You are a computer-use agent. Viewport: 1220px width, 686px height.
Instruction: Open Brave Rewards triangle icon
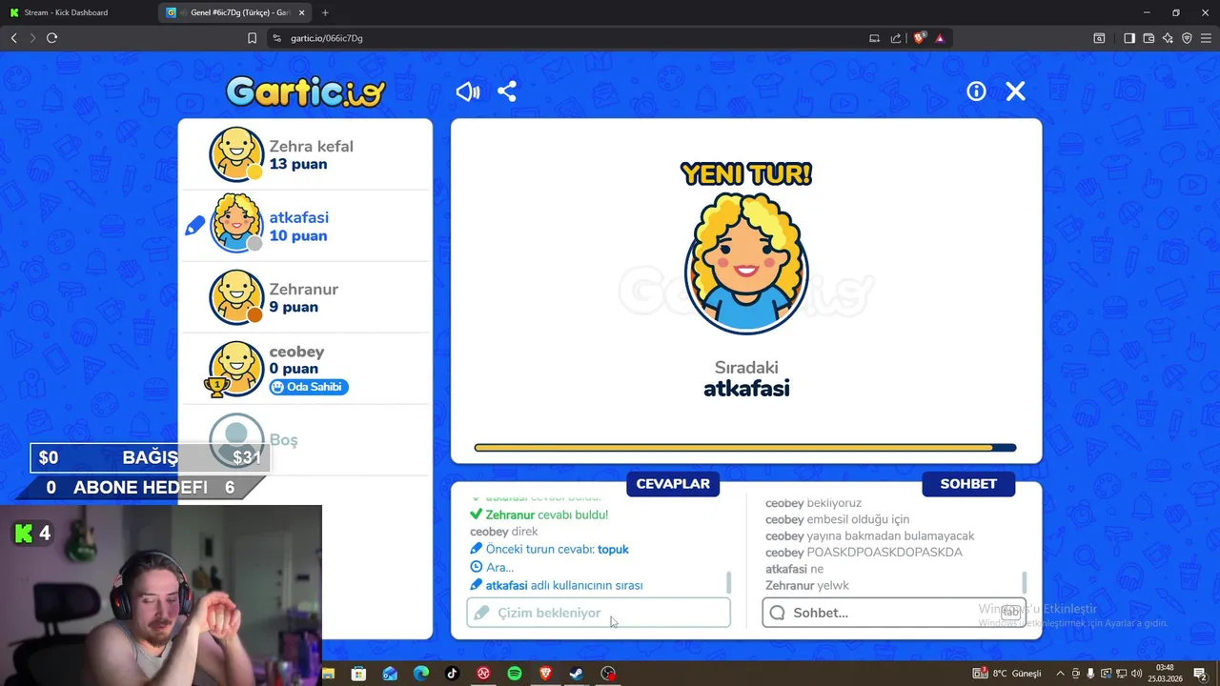[940, 38]
